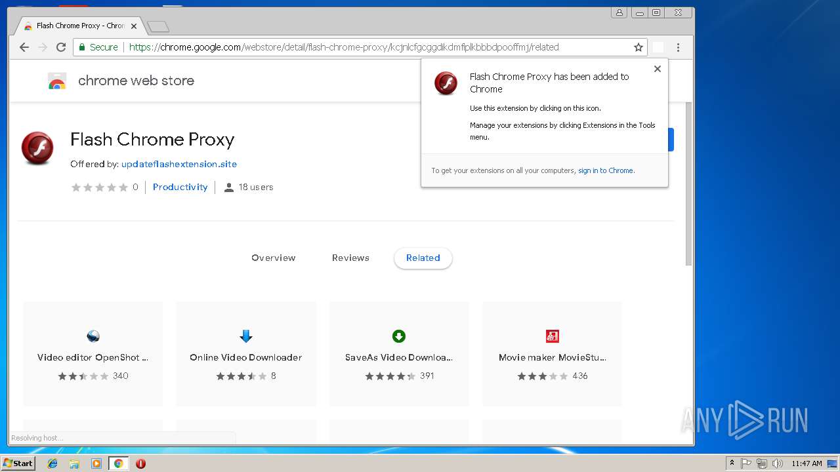Click the Chrome taskbar button
This screenshot has height=472, width=840.
(119, 463)
